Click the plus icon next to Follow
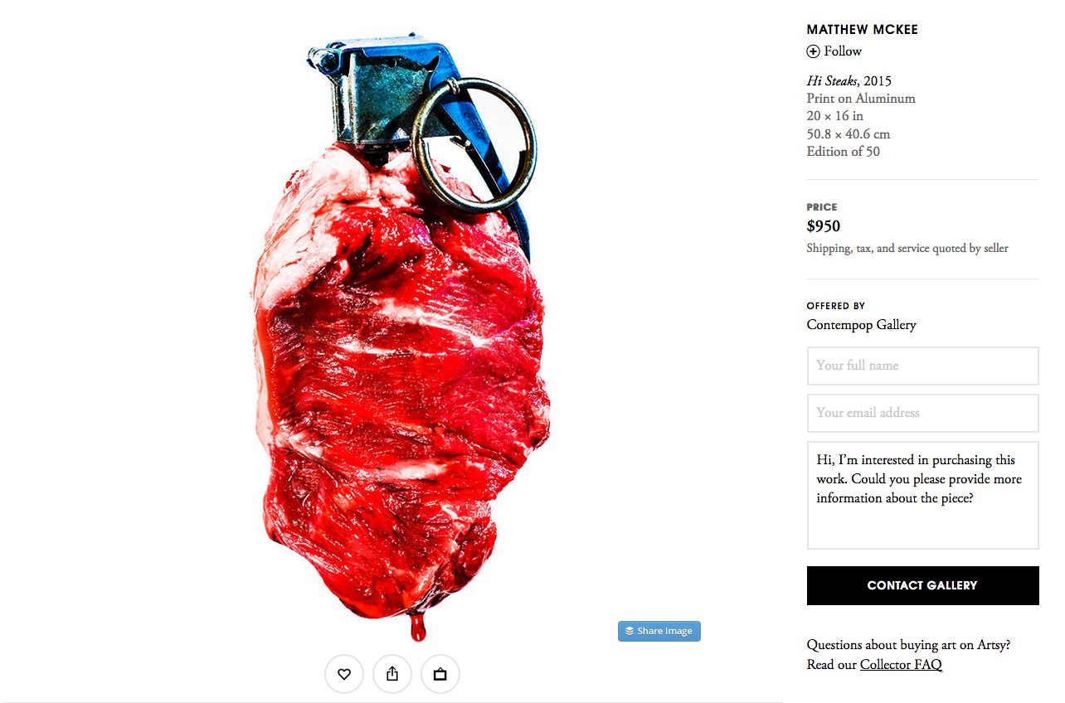The height and width of the screenshot is (703, 1065). (x=813, y=51)
